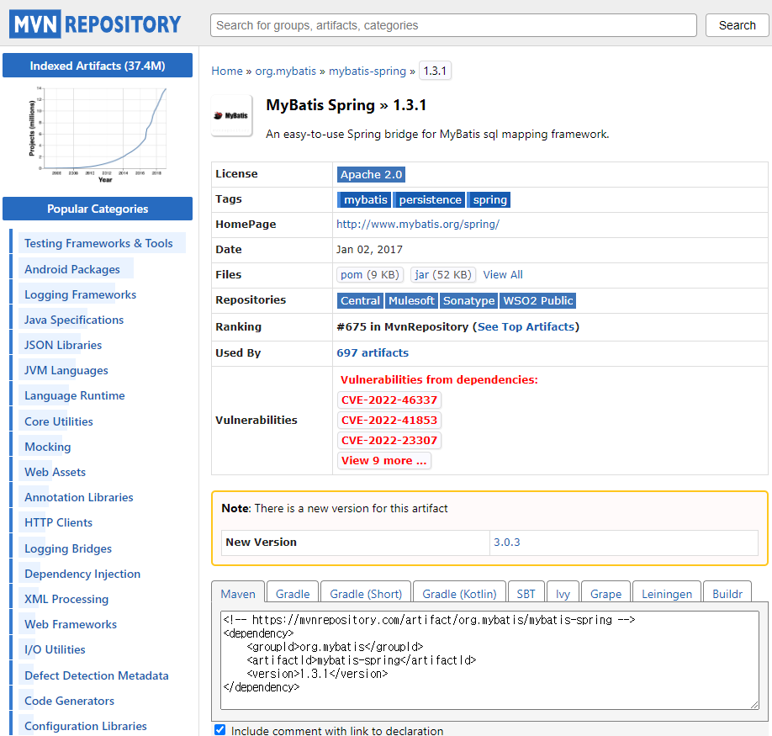The height and width of the screenshot is (736, 772).
Task: Open the Apache 2.0 license tag
Action: click(x=371, y=174)
